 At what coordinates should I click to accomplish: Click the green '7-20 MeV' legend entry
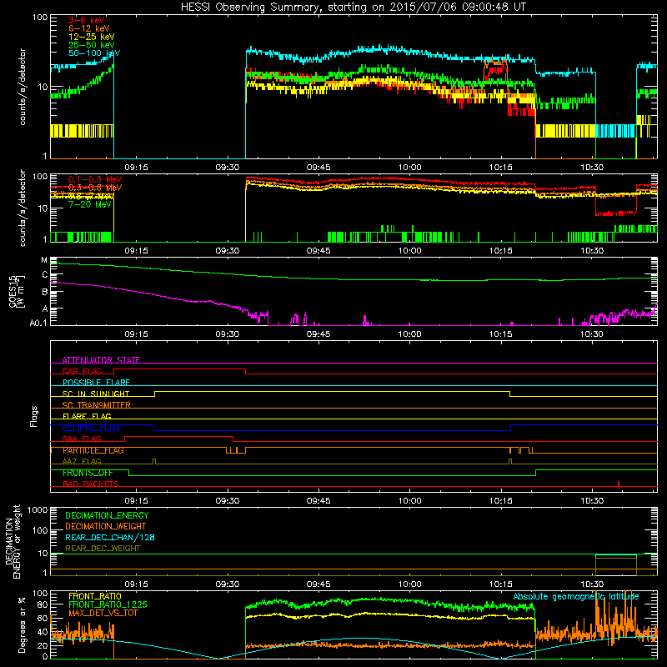[89, 204]
